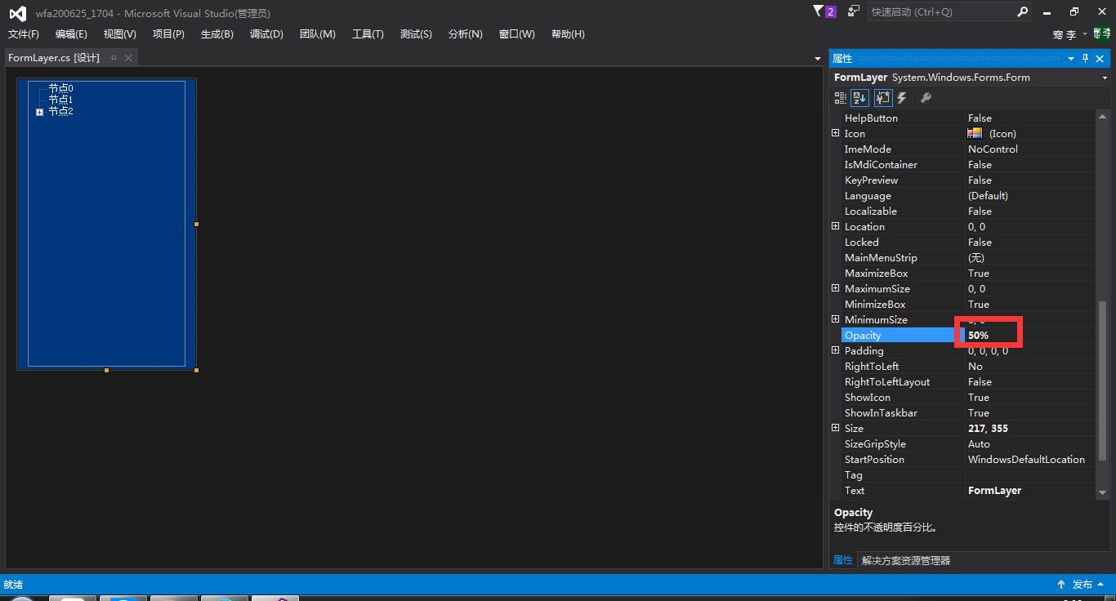Expand the MaximumSize property

click(x=835, y=288)
